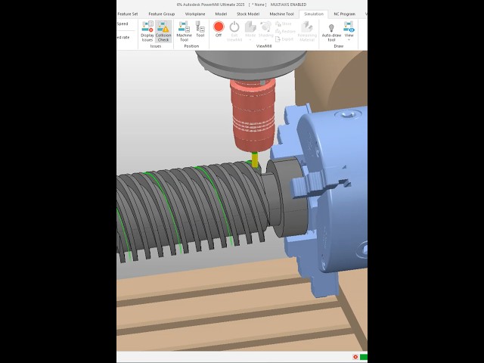Open the Model ribbon tab
Image resolution: width=484 pixels, height=363 pixels.
221,14
